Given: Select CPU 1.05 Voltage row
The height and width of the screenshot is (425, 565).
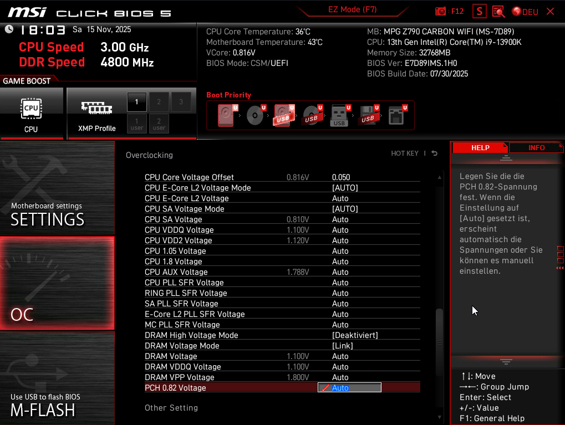Looking at the screenshot, I should (282, 251).
